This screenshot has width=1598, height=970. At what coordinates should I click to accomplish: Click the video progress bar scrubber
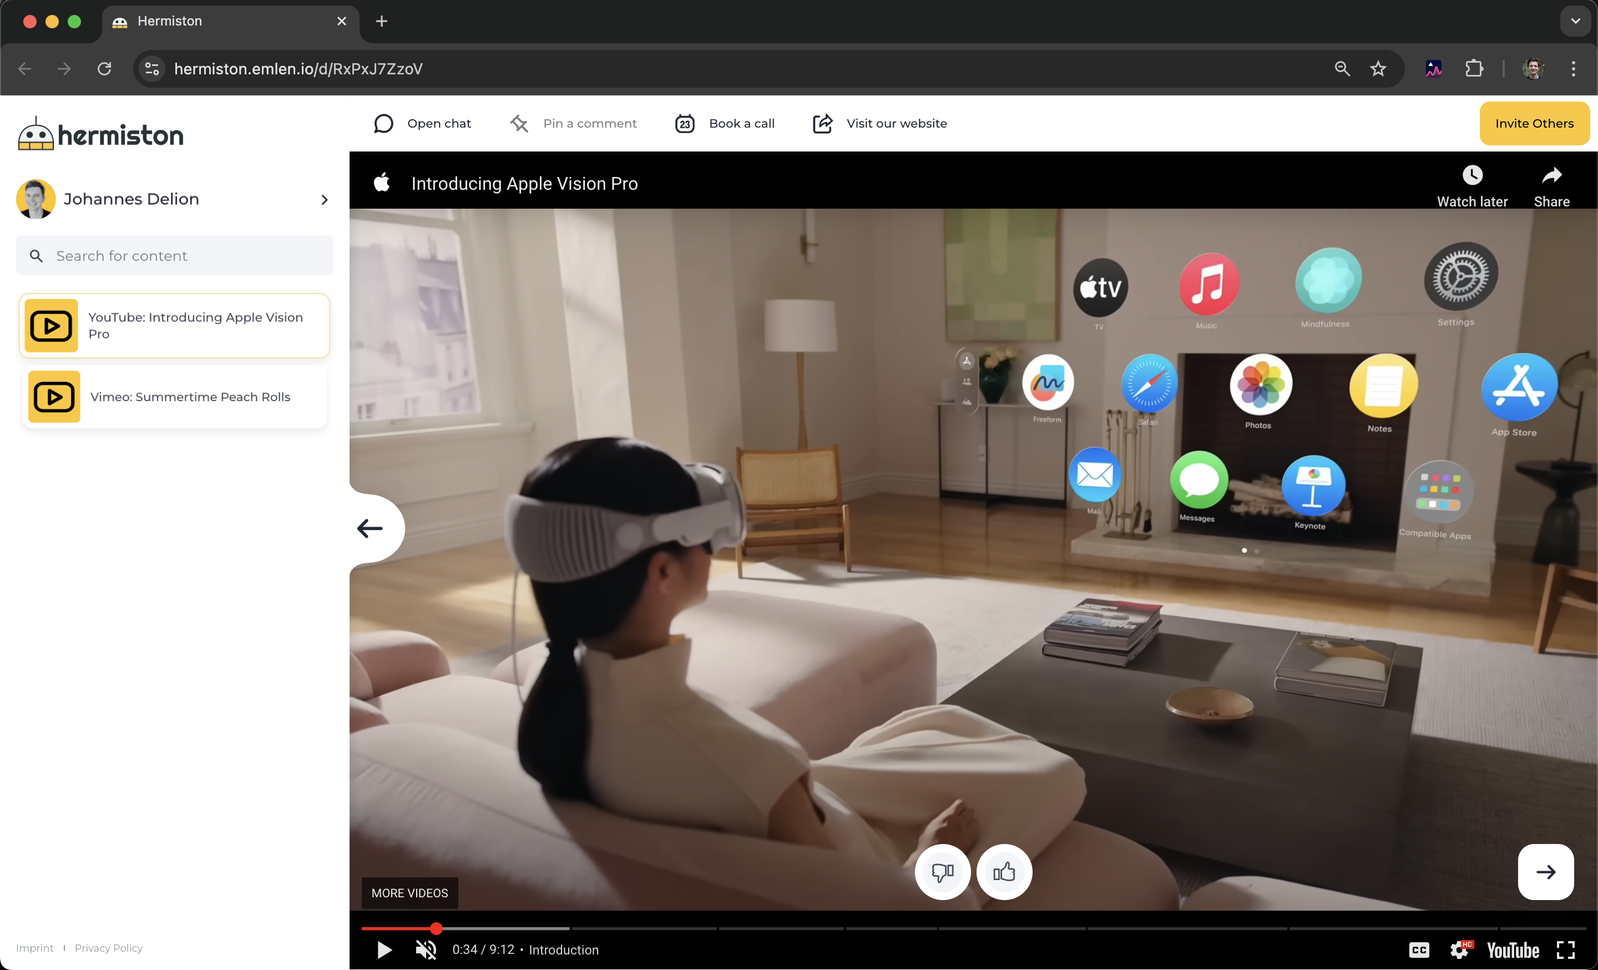[x=437, y=928]
